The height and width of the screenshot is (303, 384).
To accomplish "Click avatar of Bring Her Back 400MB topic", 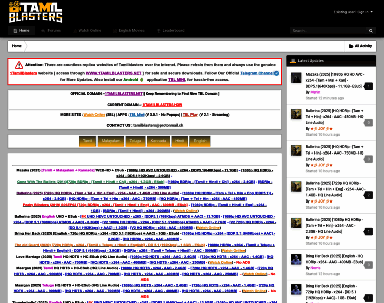I will click(x=296, y=259).
